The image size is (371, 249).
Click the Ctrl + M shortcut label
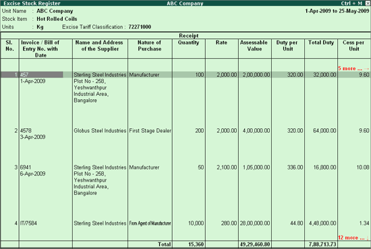coord(351,3)
